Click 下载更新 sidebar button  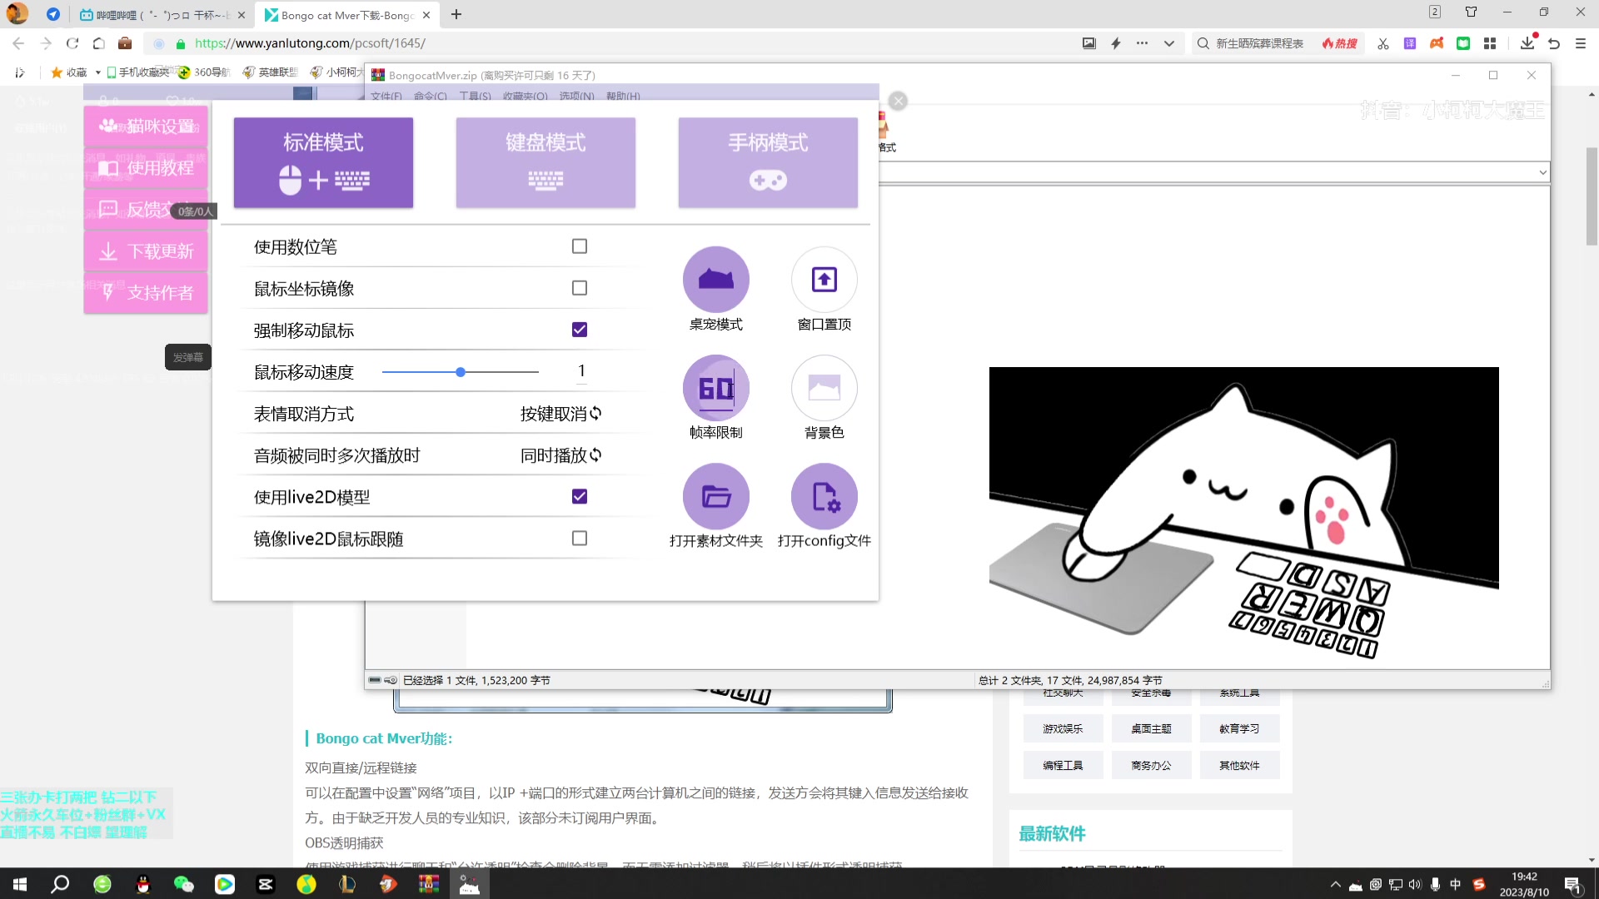[146, 251]
